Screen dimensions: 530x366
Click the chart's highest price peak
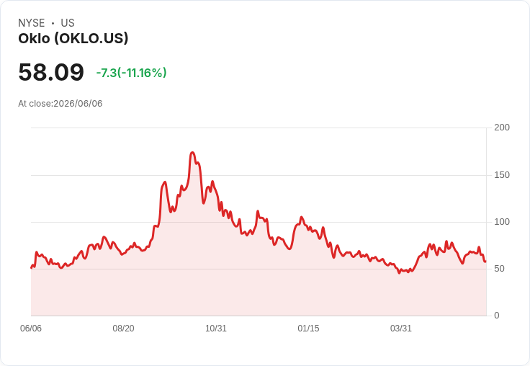192,153
